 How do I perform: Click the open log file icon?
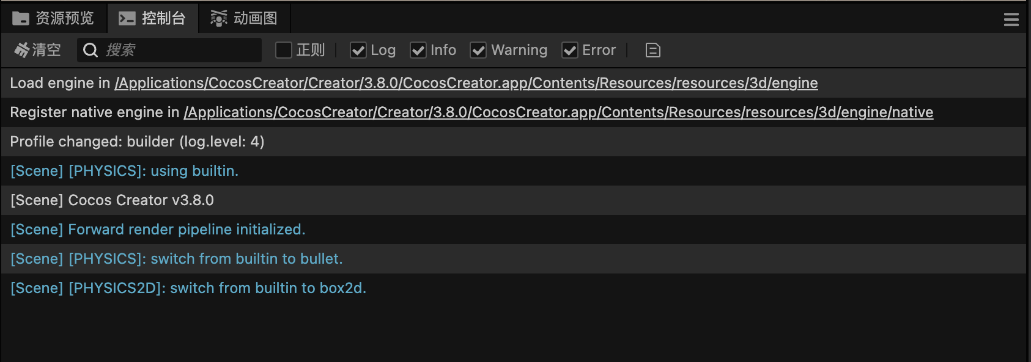pos(653,50)
